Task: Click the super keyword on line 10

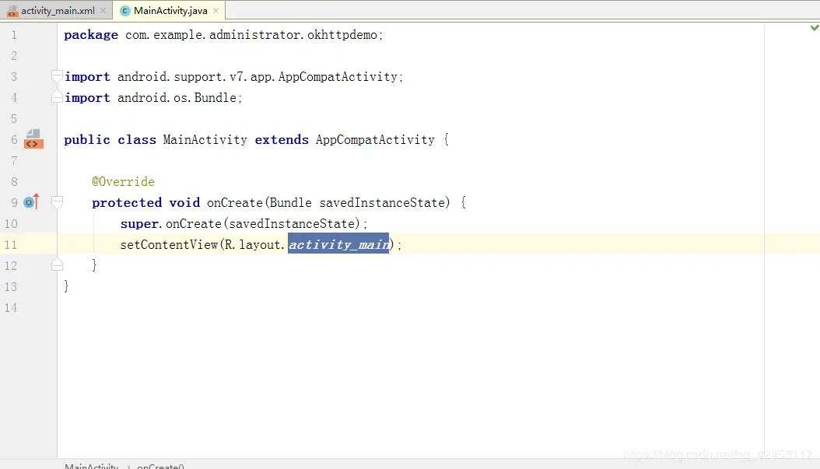Action: tap(139, 224)
